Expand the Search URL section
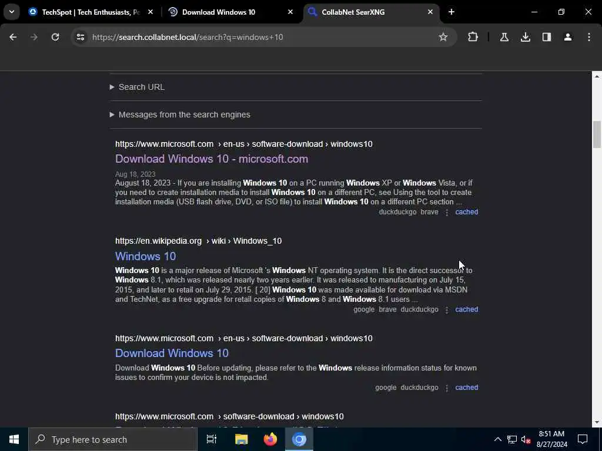Screen dimensions: 602x451 click(x=137, y=87)
